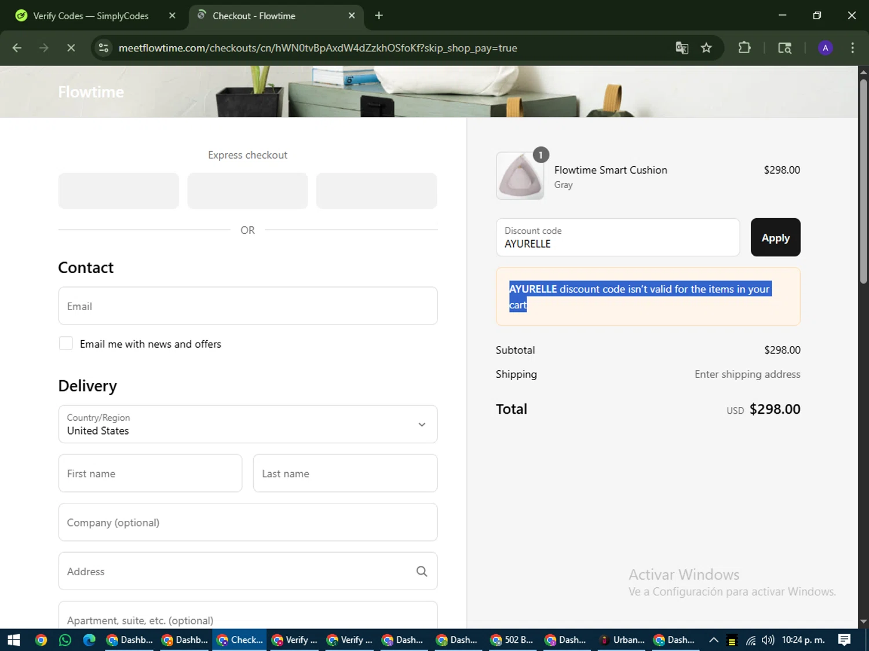Open Microsoft Edge from the taskbar
This screenshot has height=651, width=869.
(89, 640)
